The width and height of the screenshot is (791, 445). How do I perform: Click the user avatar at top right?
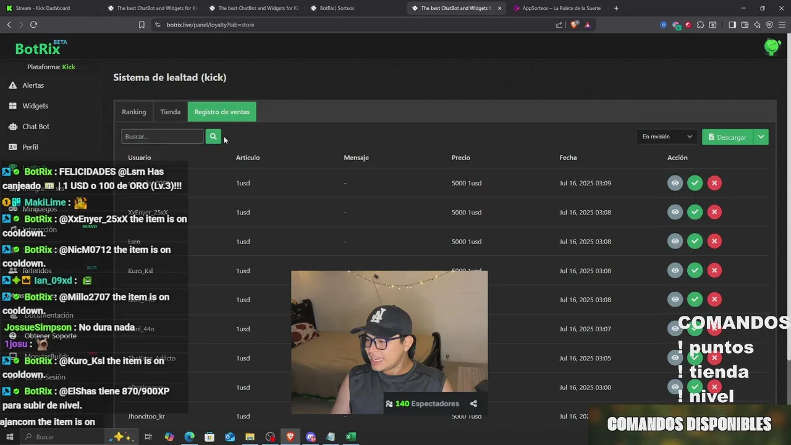[772, 46]
